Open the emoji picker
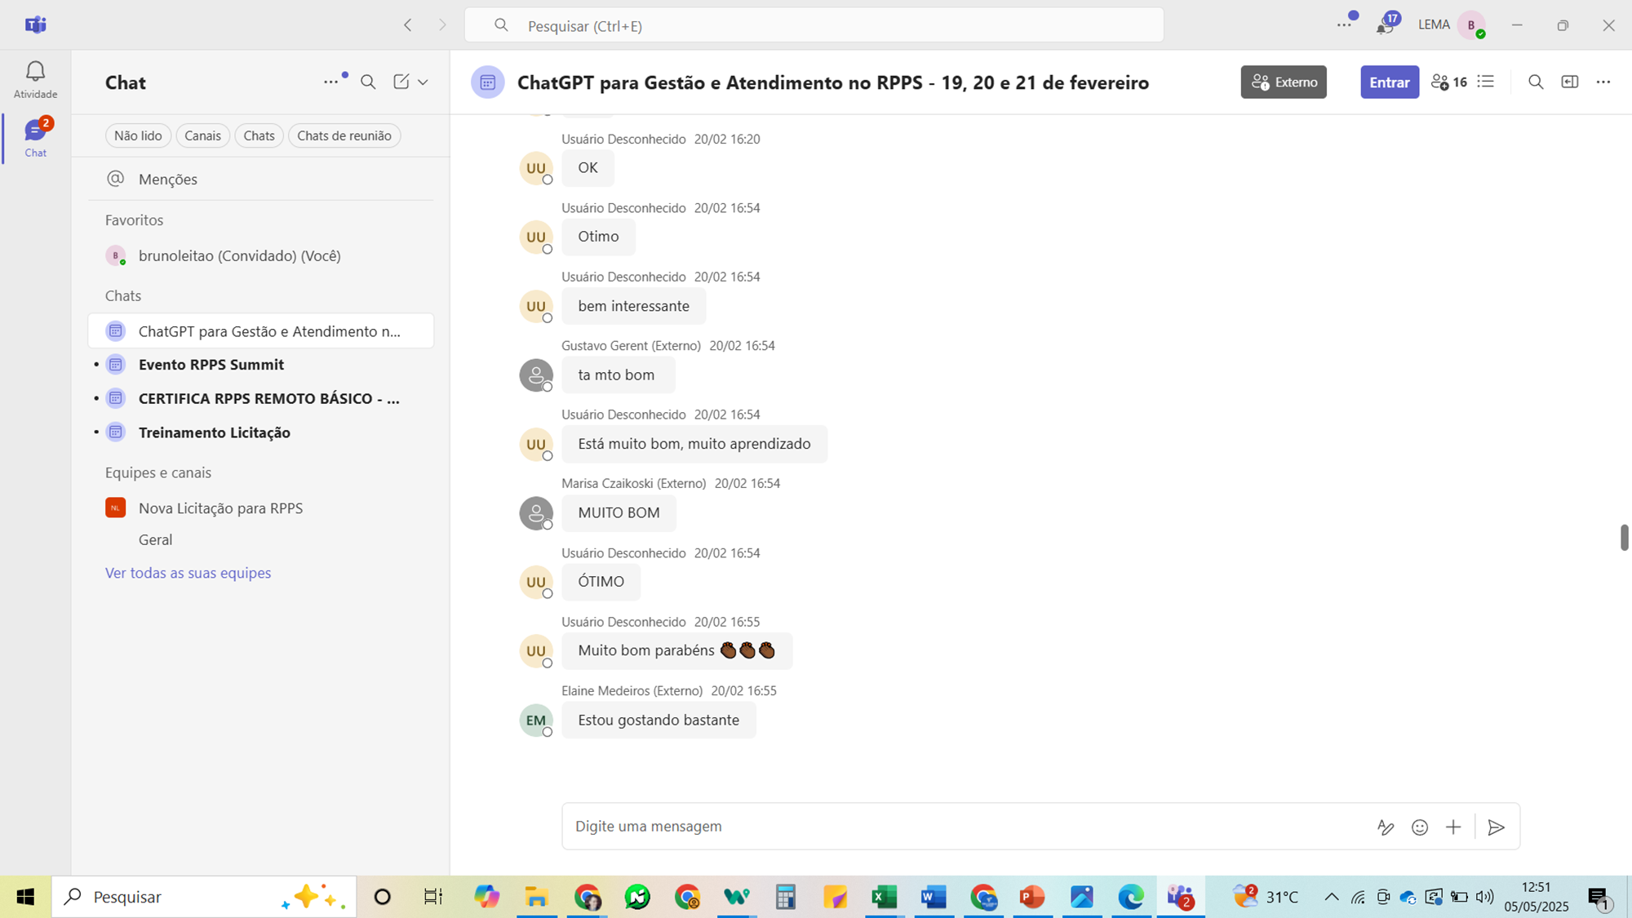The height and width of the screenshot is (918, 1632). 1420,827
